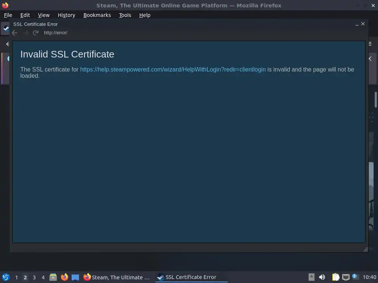The width and height of the screenshot is (378, 283).
Task: Open the History menu in Firefox
Action: (66, 15)
